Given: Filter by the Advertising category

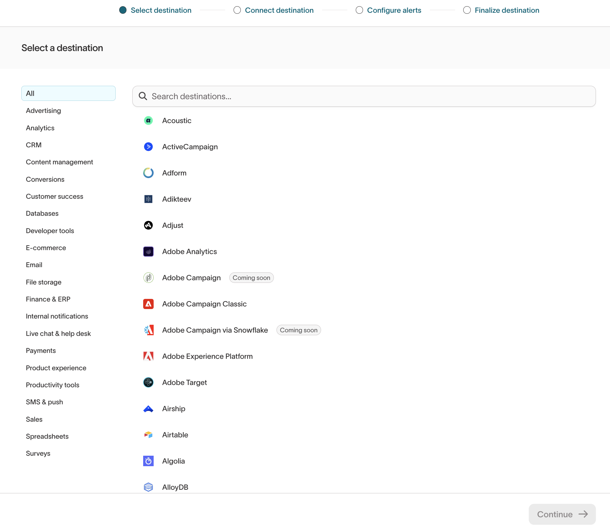Looking at the screenshot, I should [43, 111].
